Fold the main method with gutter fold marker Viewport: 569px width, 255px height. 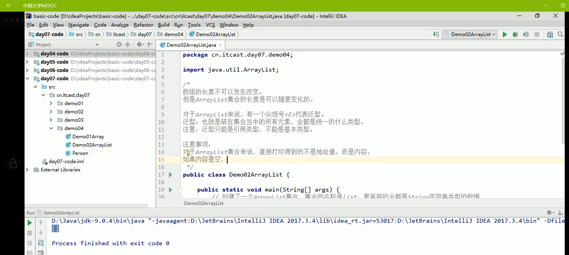pos(180,190)
